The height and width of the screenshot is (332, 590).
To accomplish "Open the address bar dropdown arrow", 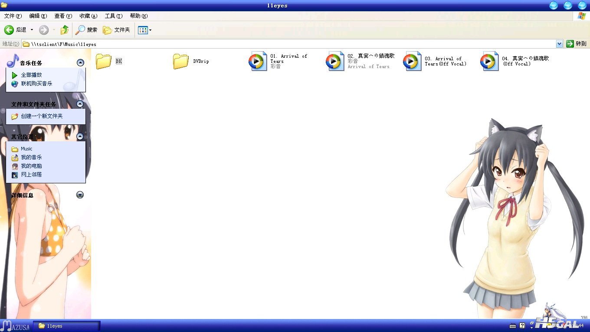I will click(x=559, y=44).
